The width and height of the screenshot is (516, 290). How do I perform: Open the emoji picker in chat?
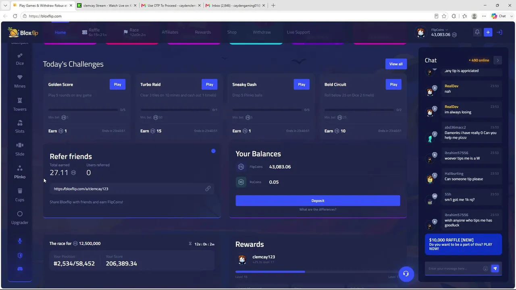coord(485,269)
